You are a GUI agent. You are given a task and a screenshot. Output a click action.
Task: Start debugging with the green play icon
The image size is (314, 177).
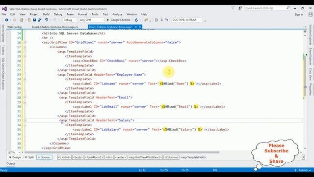click(108, 20)
